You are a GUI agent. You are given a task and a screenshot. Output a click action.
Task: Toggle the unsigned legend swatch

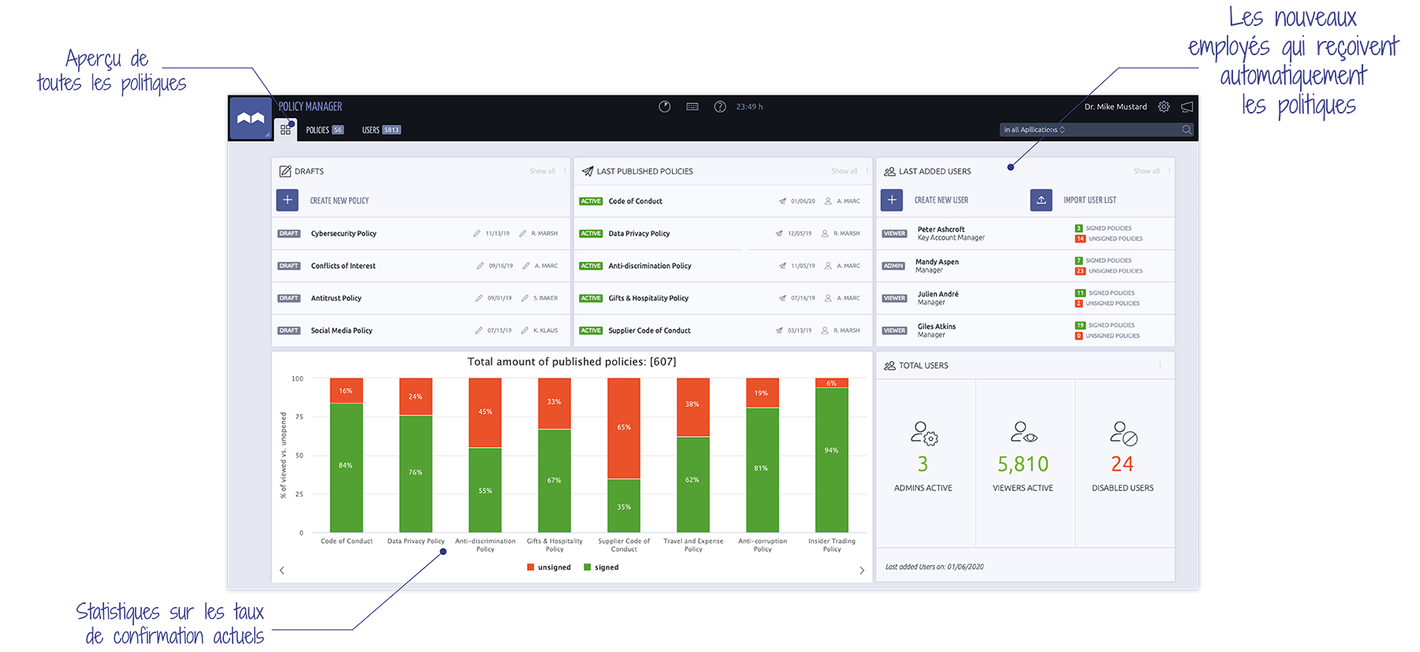(x=531, y=567)
